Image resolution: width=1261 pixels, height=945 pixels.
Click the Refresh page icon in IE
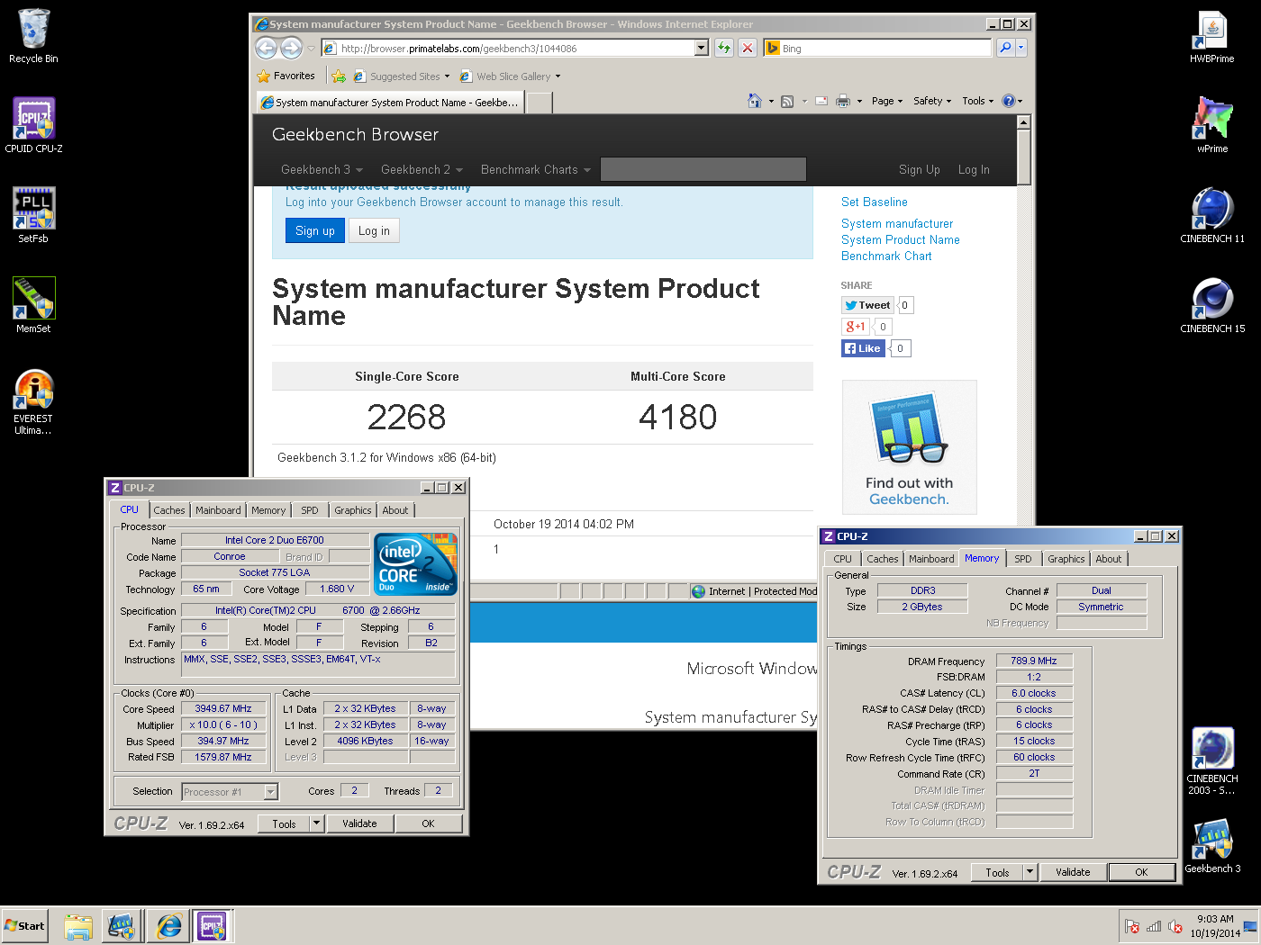724,48
